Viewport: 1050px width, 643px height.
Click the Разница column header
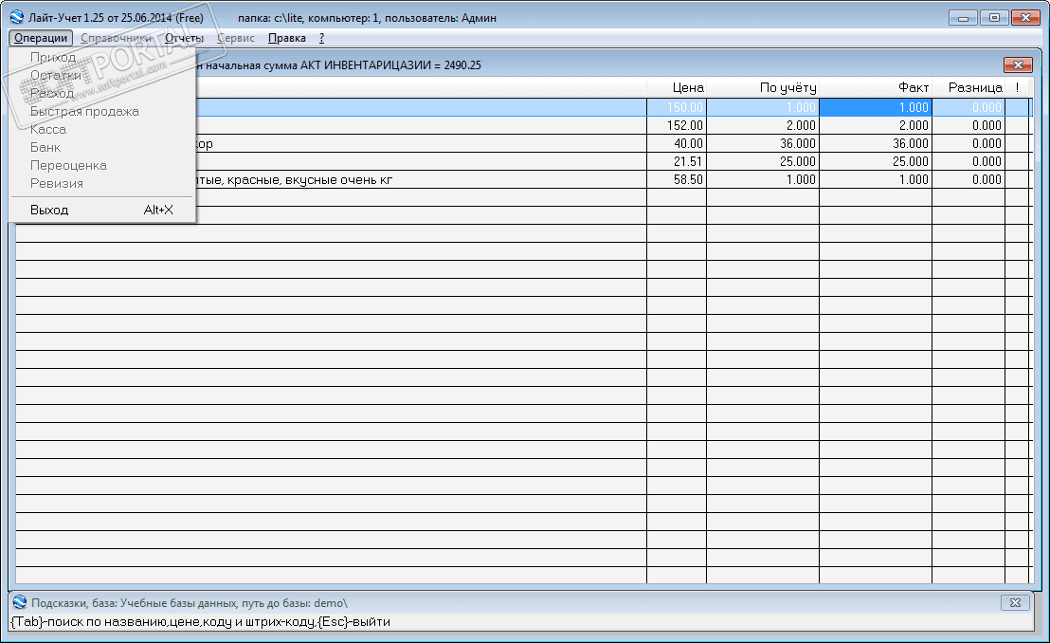point(969,88)
